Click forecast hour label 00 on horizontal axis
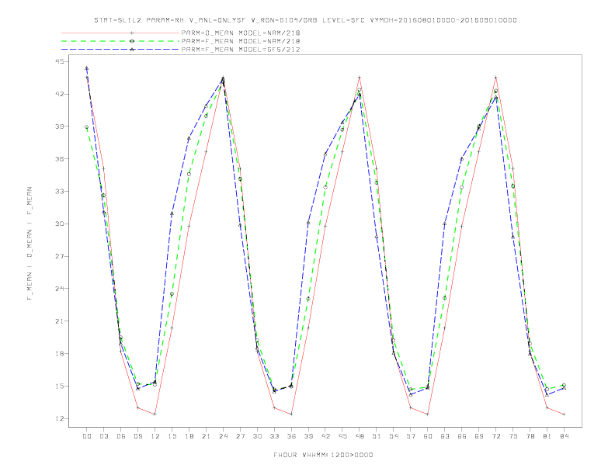 [x=87, y=436]
